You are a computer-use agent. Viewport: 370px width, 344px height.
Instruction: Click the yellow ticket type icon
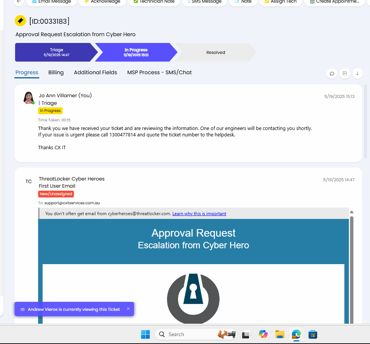20,21
